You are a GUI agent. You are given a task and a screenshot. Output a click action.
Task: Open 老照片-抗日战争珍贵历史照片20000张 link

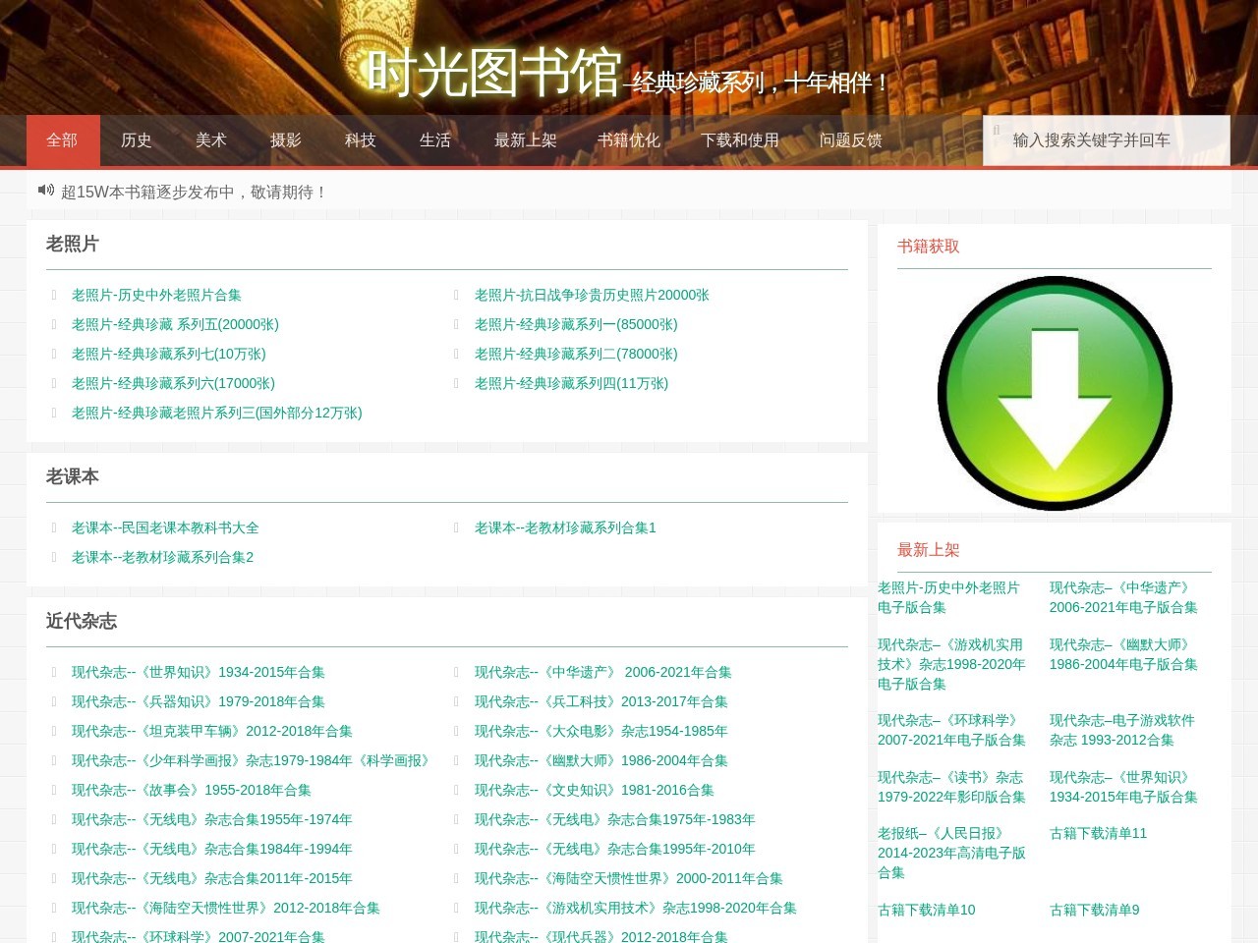point(592,295)
